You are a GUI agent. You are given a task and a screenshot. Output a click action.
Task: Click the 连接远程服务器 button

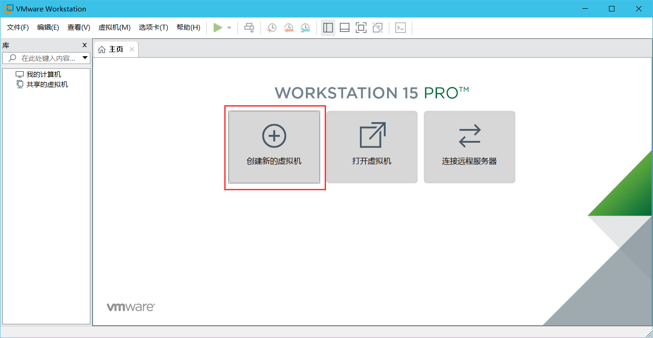click(x=470, y=147)
